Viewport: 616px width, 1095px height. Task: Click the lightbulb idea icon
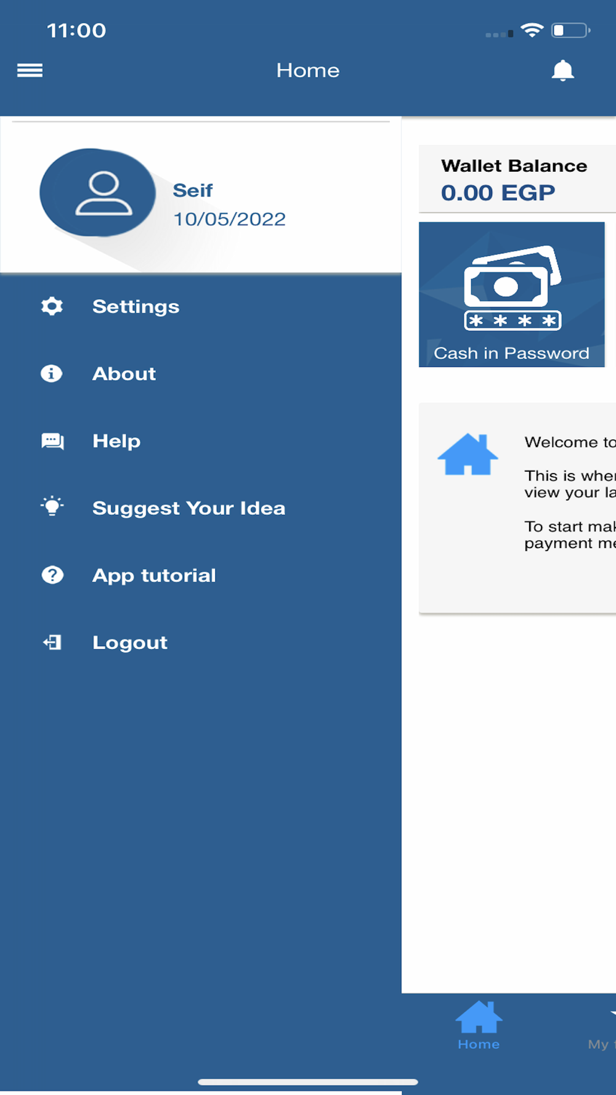pyautogui.click(x=52, y=507)
